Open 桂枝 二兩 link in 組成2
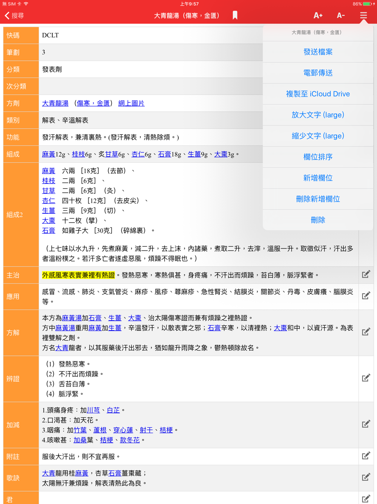This screenshot has width=377, height=504. (49, 181)
